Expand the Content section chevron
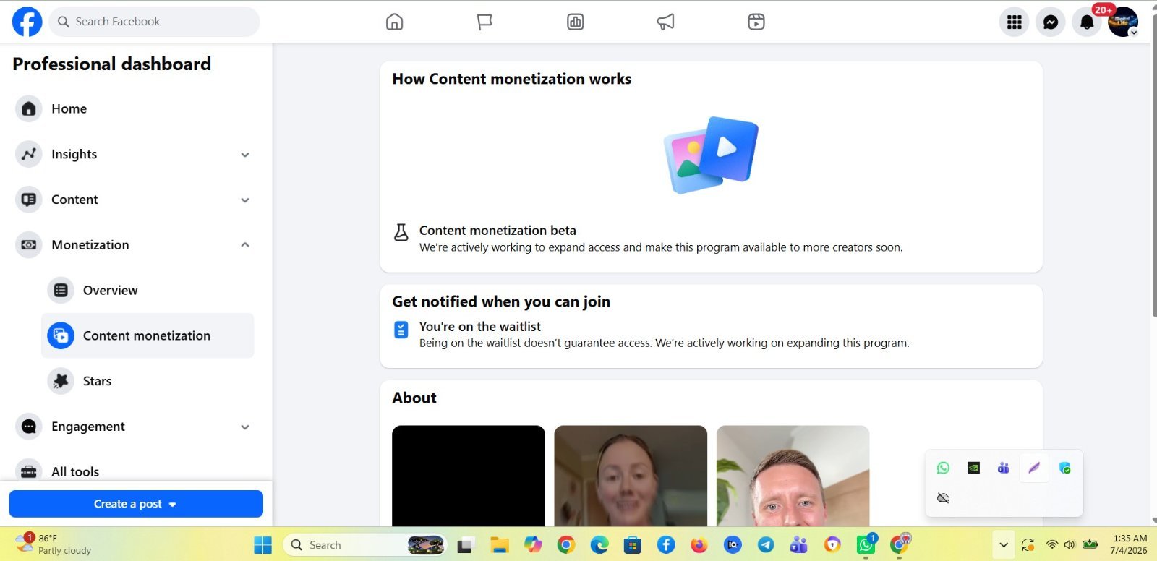The image size is (1157, 561). pyautogui.click(x=245, y=200)
